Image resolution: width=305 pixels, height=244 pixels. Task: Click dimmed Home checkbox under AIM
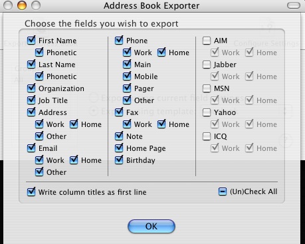(x=249, y=53)
